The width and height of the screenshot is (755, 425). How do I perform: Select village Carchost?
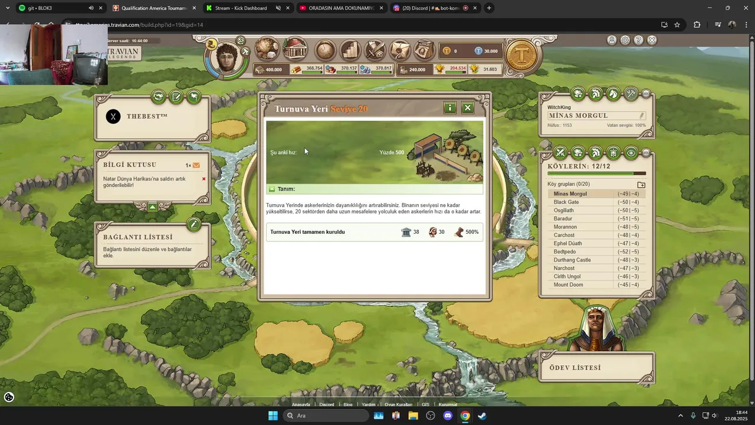(564, 235)
